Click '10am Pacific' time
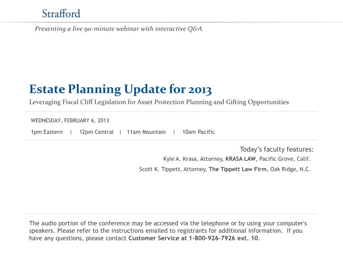 (x=199, y=132)
